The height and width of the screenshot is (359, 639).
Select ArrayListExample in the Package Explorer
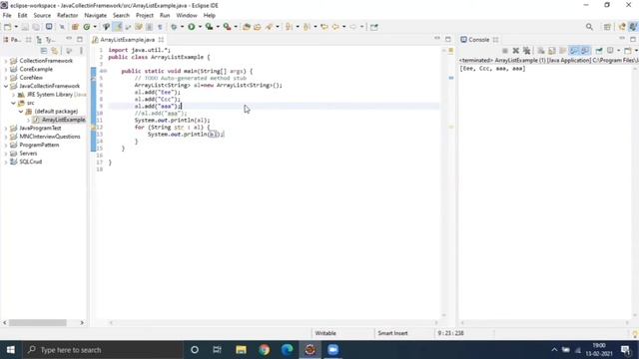[63, 120]
